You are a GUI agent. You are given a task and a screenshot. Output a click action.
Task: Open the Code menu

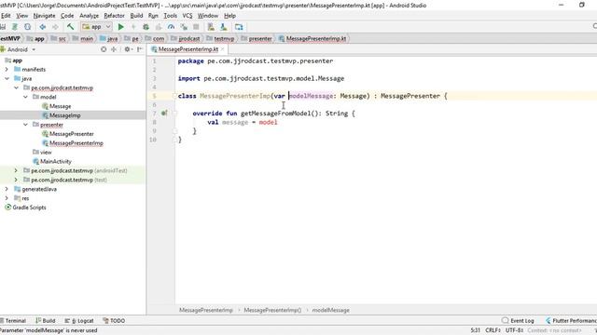coord(67,16)
